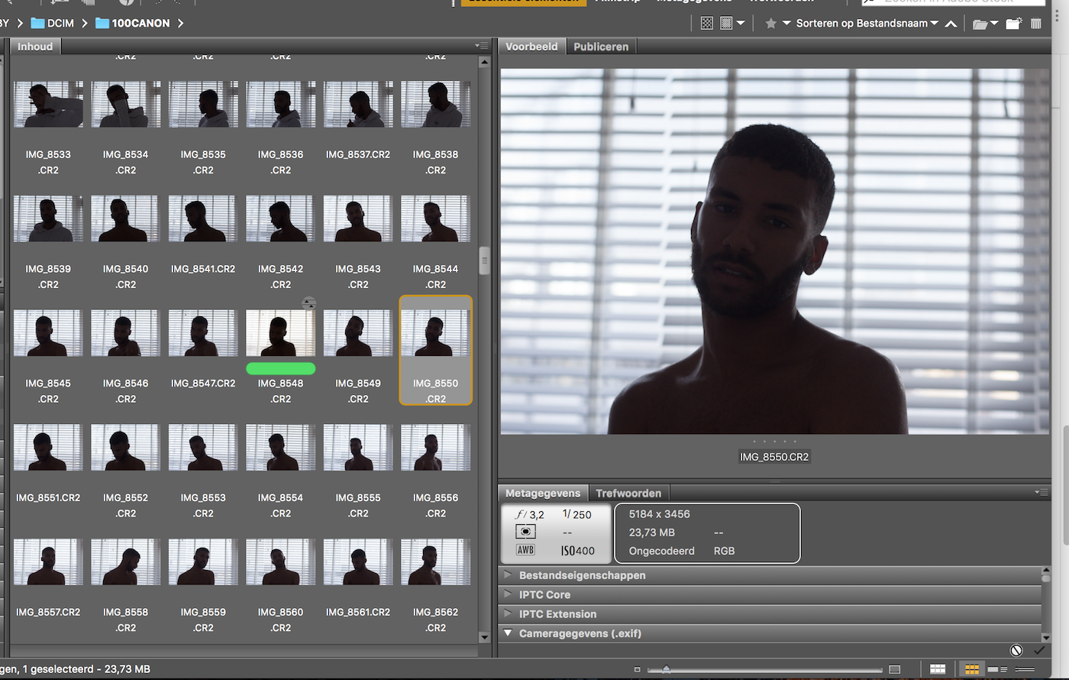1069x680 pixels.
Task: Click the AWB white balance icon
Action: 525,550
